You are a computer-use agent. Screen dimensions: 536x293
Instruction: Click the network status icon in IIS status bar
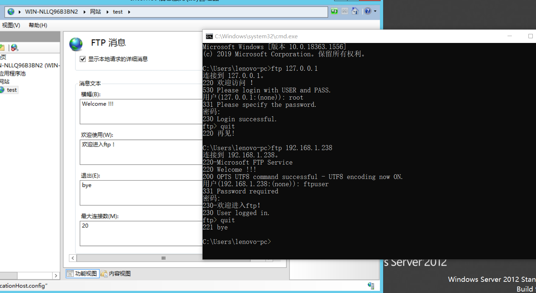point(371,285)
